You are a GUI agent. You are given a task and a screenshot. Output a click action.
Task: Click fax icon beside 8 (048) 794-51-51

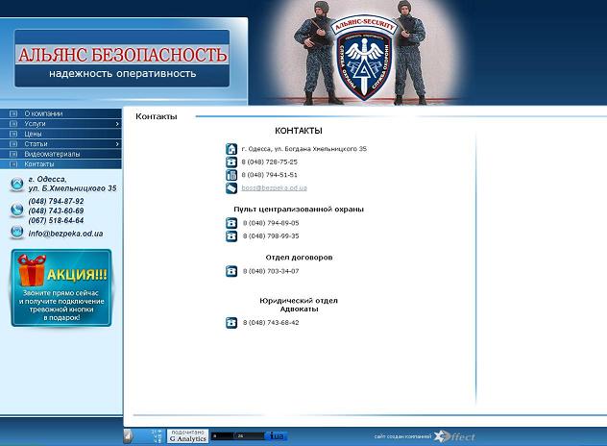point(231,175)
